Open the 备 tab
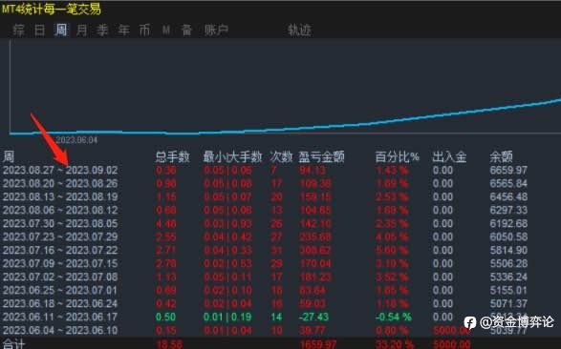The image size is (561, 349). (186, 31)
